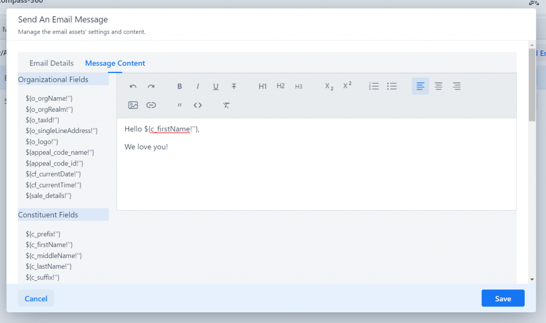
Task: Insert a code block
Action: pos(198,105)
